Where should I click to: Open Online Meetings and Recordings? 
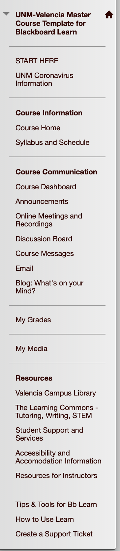tap(49, 220)
